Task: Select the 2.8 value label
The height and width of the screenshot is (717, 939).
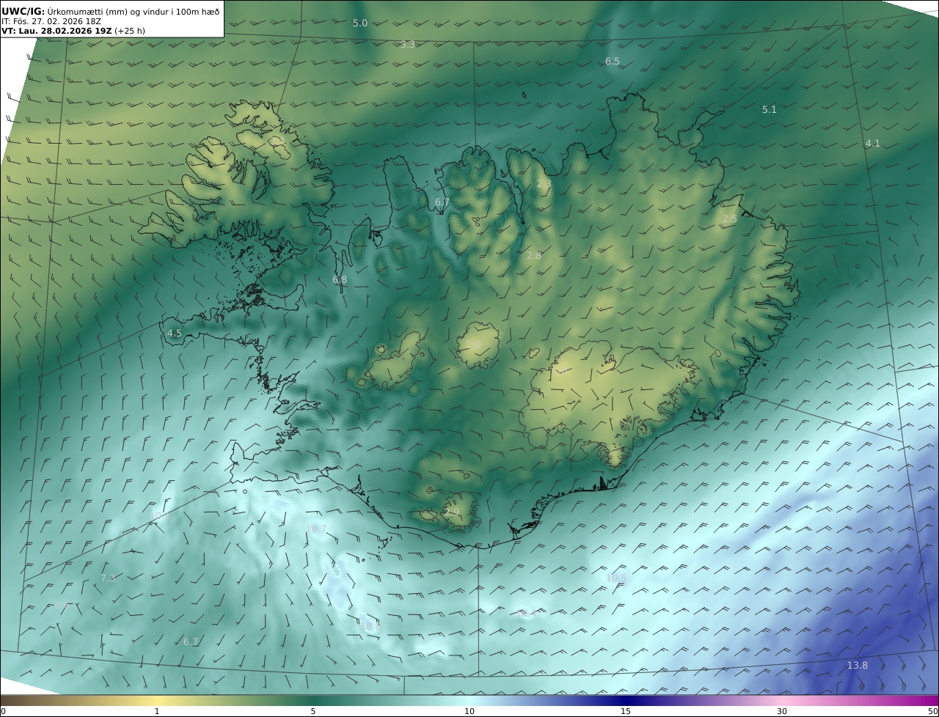Action: pyautogui.click(x=534, y=256)
